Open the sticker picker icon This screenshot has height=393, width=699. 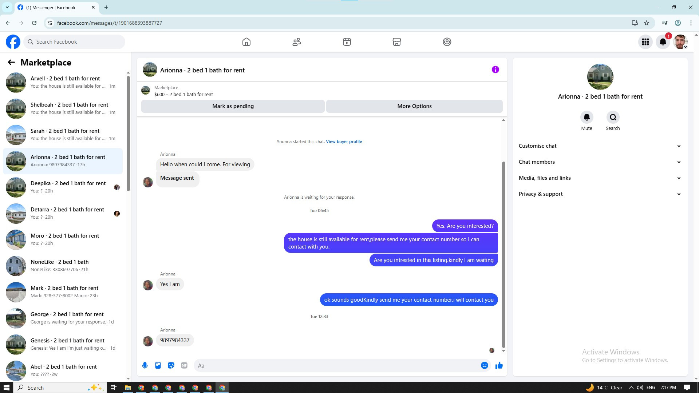171,365
